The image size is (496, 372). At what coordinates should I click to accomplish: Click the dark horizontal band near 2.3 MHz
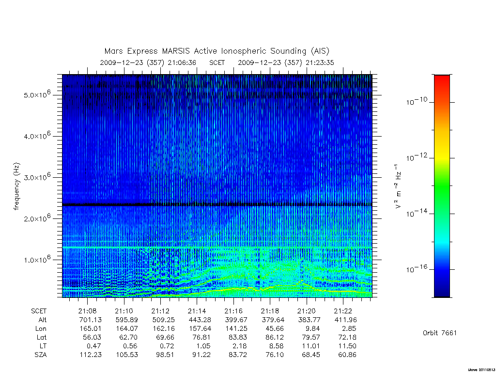pos(217,205)
